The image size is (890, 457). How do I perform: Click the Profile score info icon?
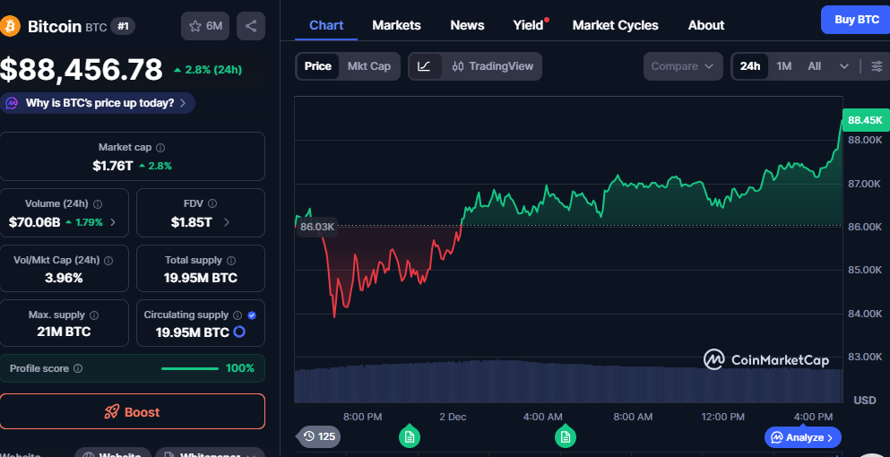coord(78,368)
